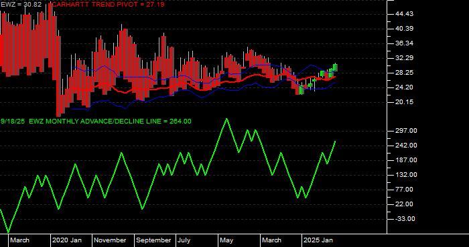Click the 24.20 price axis value
This screenshot has height=247, width=469.
[x=404, y=87]
